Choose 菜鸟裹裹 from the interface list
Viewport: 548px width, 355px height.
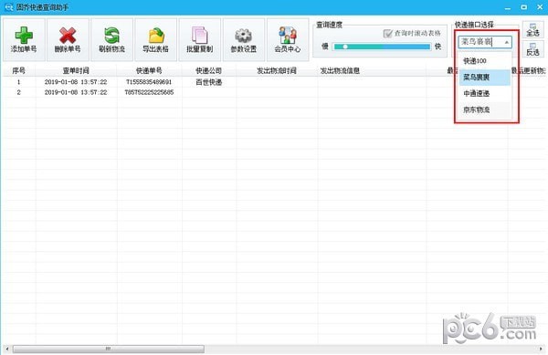click(485, 78)
